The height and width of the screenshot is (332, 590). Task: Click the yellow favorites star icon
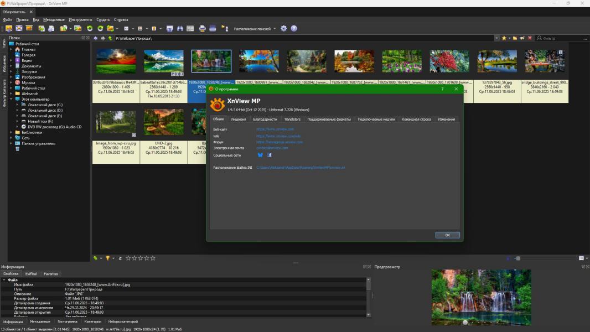click(x=504, y=38)
